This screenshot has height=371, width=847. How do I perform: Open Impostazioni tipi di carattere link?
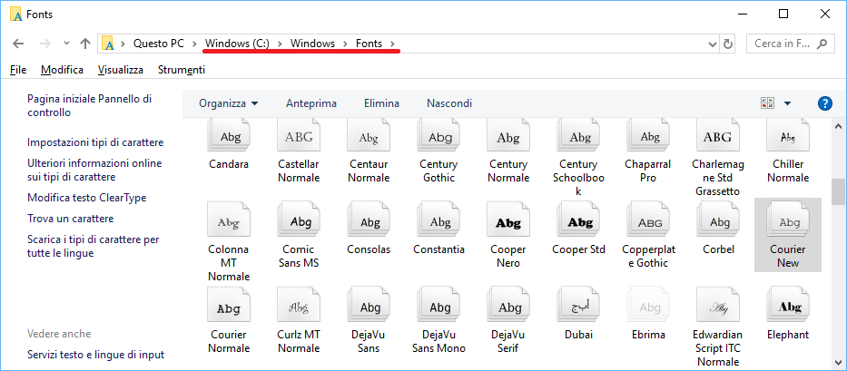[95, 142]
